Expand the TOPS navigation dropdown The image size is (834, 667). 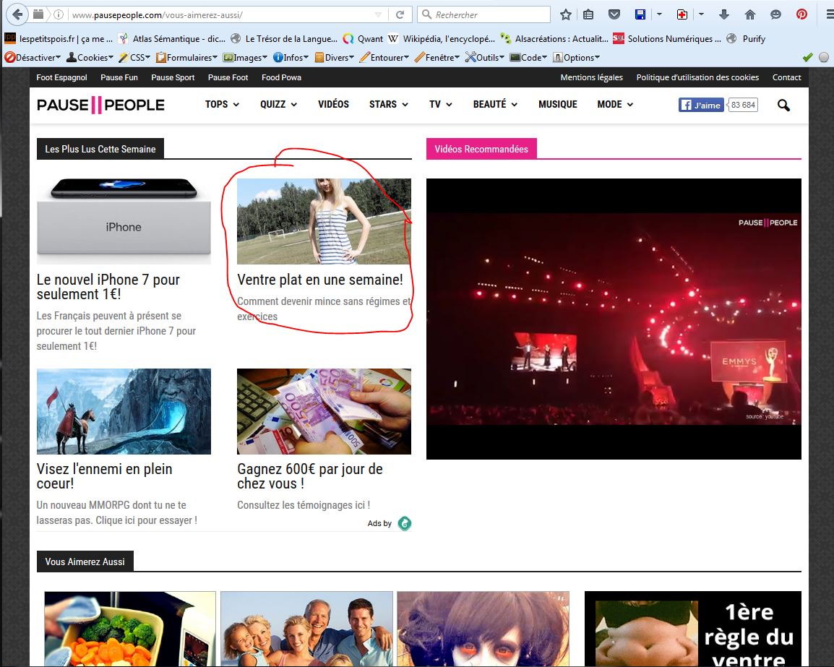[x=221, y=105]
